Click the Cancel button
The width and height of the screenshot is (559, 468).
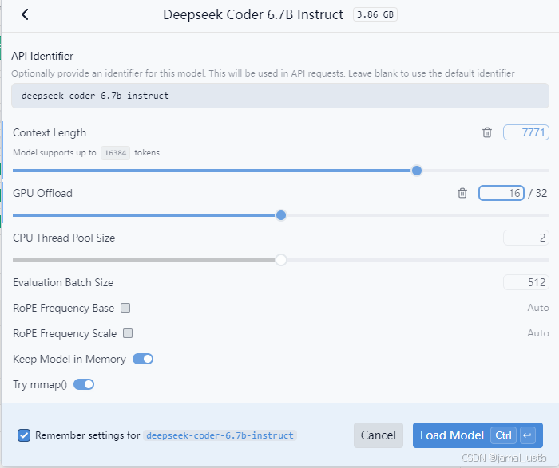379,435
